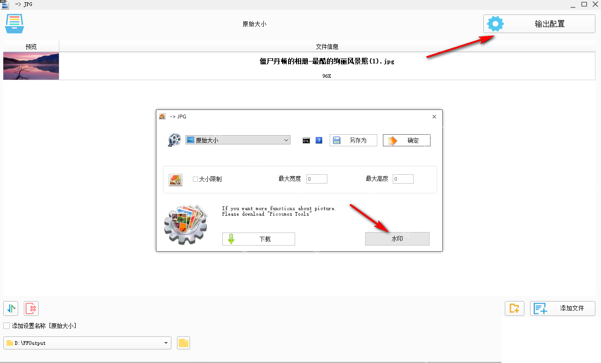The image size is (601, 363).
Task: Click the 96K file size text
Action: click(x=327, y=75)
